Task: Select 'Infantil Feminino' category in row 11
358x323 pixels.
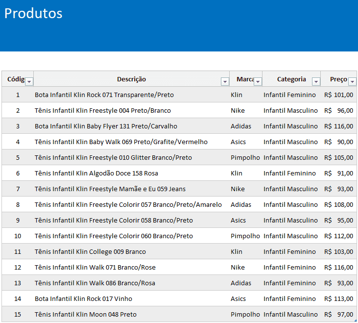Action: pyautogui.click(x=291, y=252)
